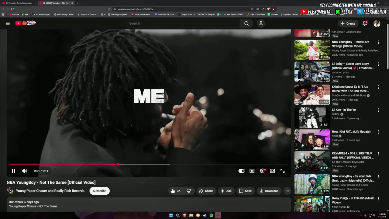Viewport: 389px width, 219px height.
Task: Start voice search with the microphone
Action: coord(261,23)
